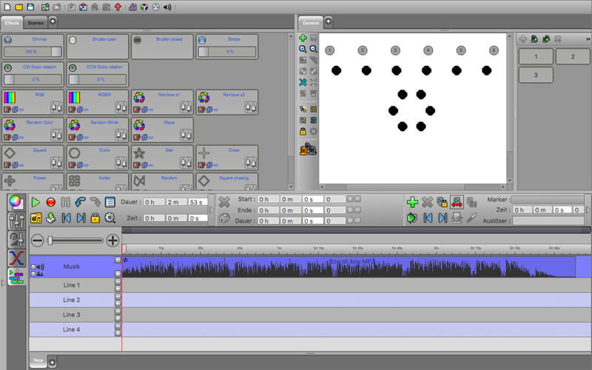The width and height of the screenshot is (592, 370).
Task: Select the New tab below timeline
Action: tap(38, 360)
